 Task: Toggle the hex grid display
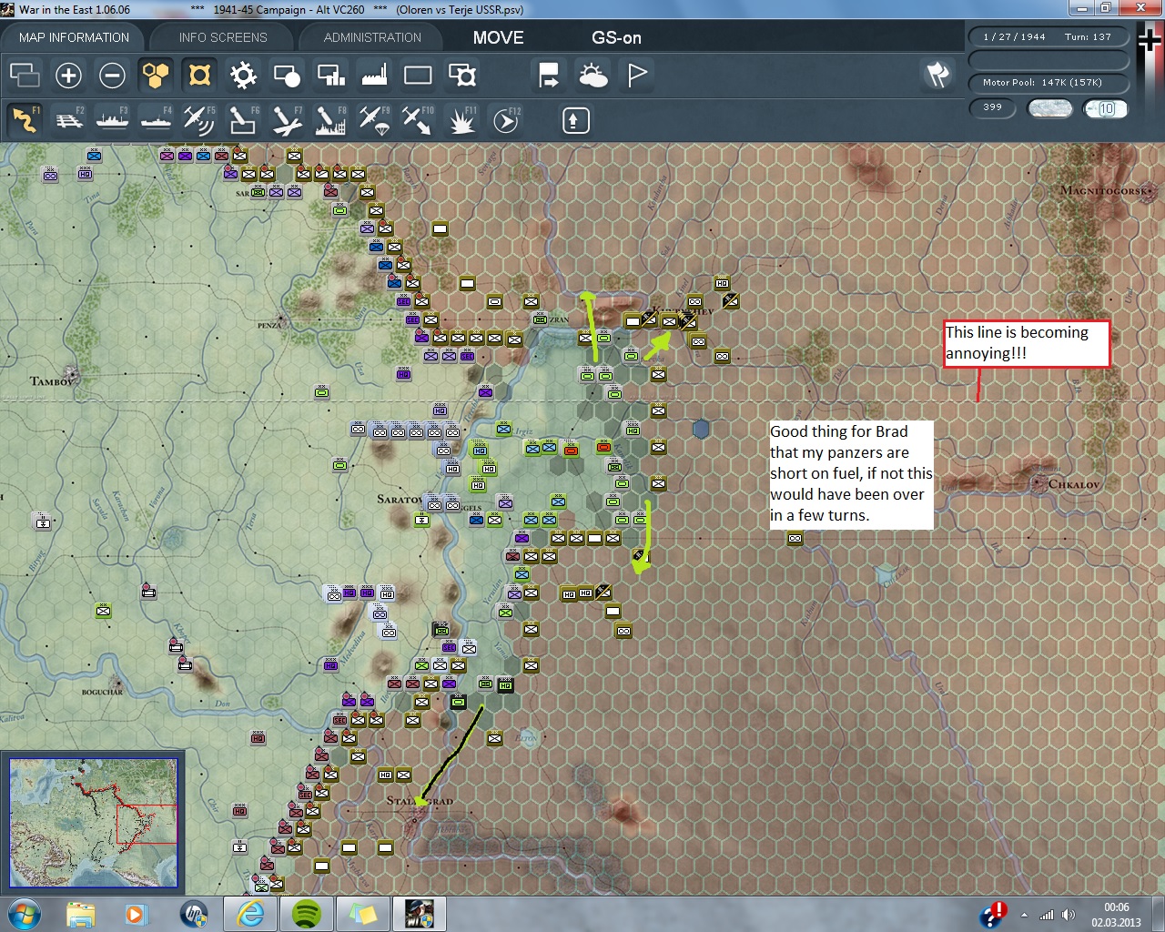coord(156,75)
